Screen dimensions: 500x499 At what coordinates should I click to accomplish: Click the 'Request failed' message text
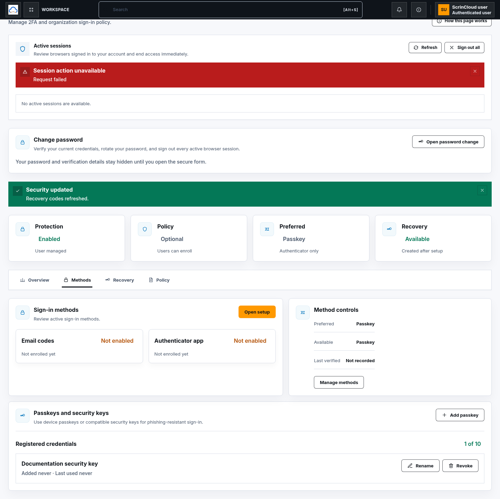click(50, 80)
